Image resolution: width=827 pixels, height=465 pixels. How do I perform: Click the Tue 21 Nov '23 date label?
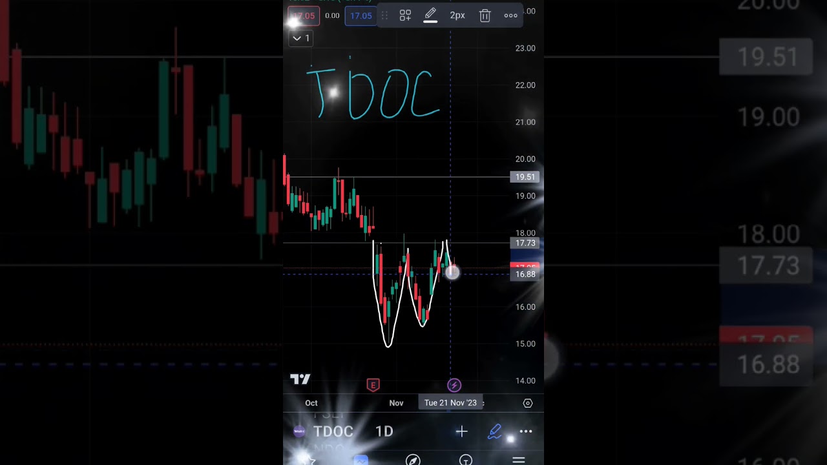[x=450, y=403]
